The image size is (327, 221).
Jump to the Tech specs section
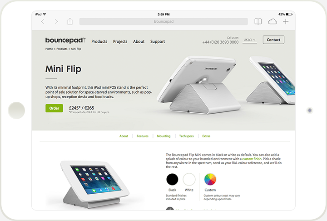pos(187,136)
